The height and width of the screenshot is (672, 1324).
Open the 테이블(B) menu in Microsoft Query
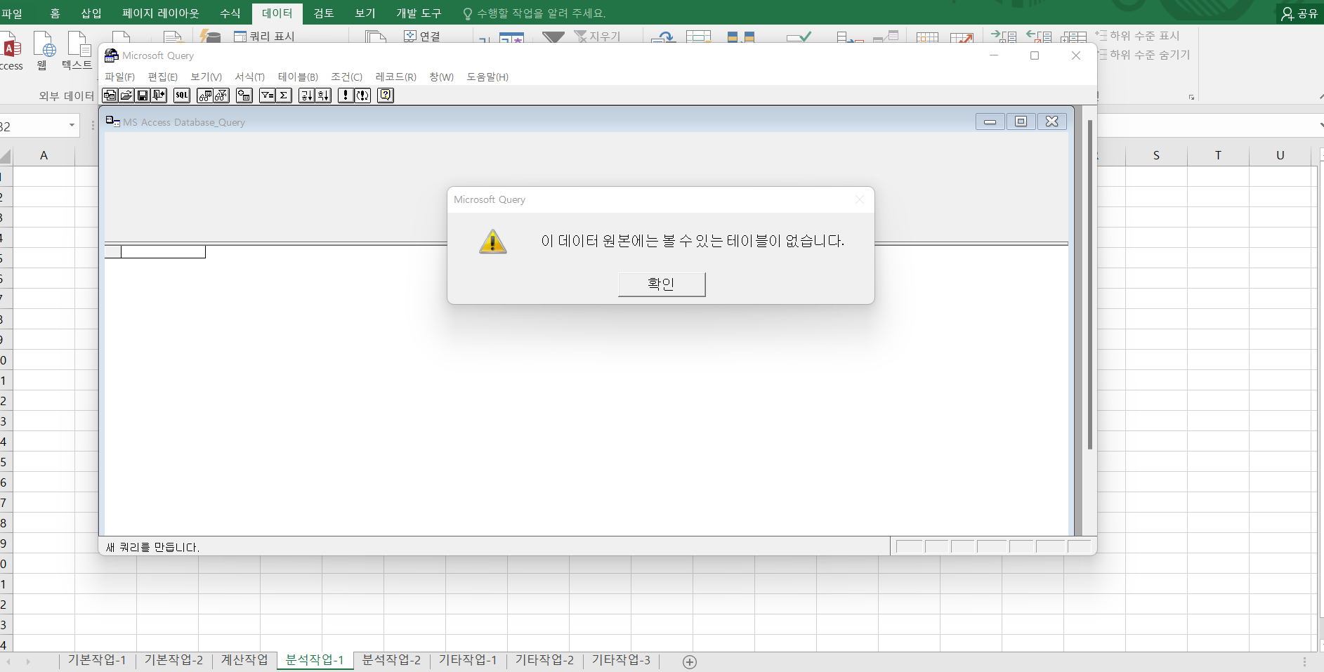298,77
